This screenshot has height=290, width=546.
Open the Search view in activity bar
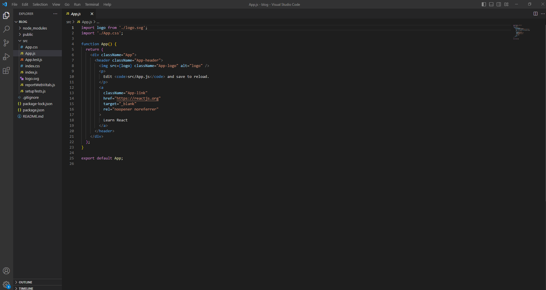click(x=6, y=29)
